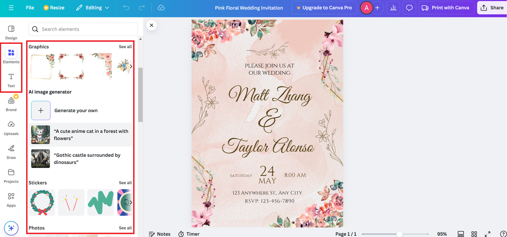This screenshot has width=507, height=237.
Task: Open the Projects folder in sidebar
Action: coord(11,176)
